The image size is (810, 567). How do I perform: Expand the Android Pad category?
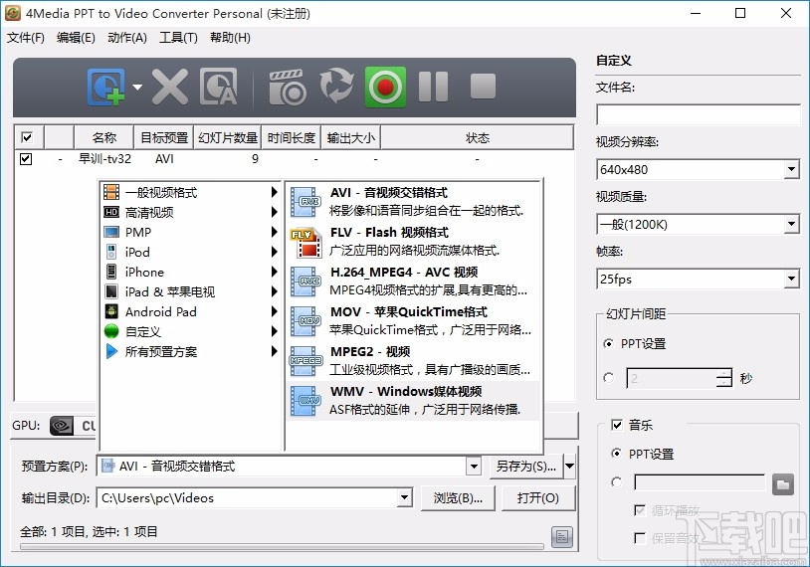[x=191, y=312]
